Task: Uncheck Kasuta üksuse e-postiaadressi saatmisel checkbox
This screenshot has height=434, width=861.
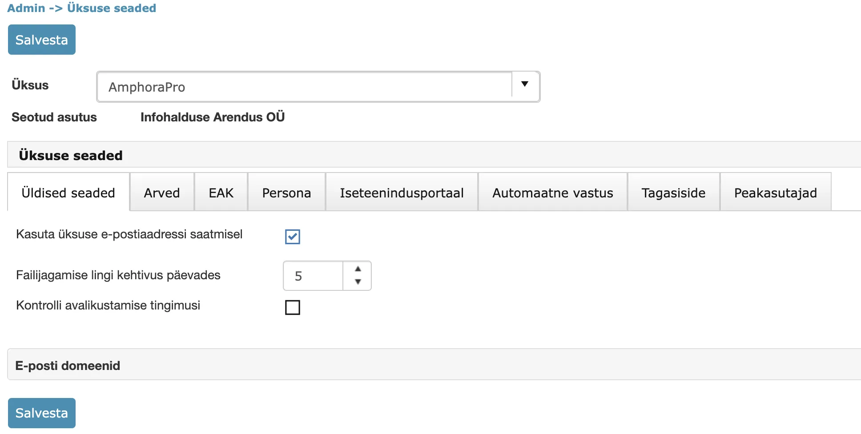Action: coord(293,237)
